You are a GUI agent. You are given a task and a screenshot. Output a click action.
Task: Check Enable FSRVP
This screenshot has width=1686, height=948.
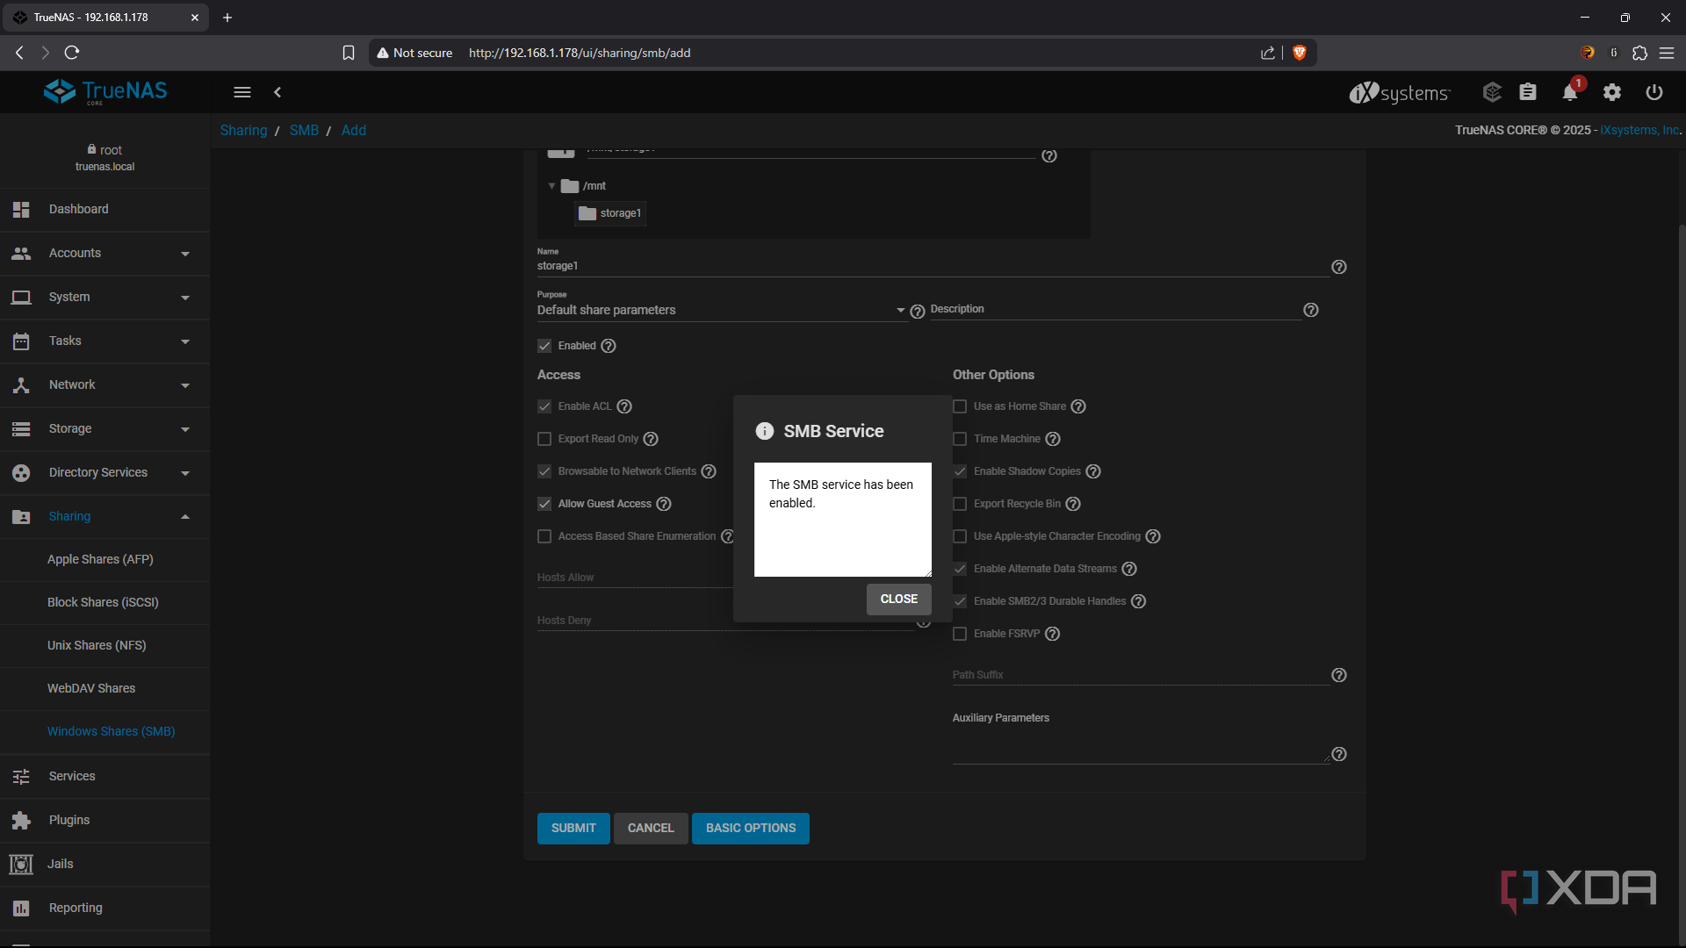[960, 634]
